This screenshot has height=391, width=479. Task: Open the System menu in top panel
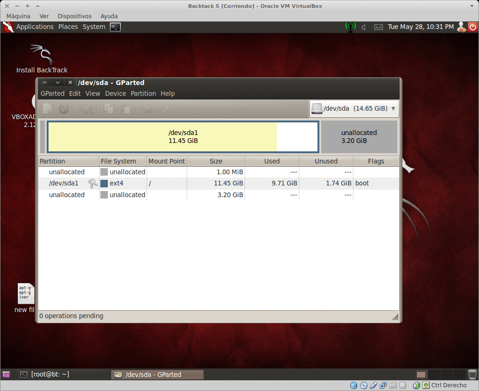click(94, 27)
